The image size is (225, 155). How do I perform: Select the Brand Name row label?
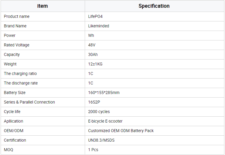(15, 26)
